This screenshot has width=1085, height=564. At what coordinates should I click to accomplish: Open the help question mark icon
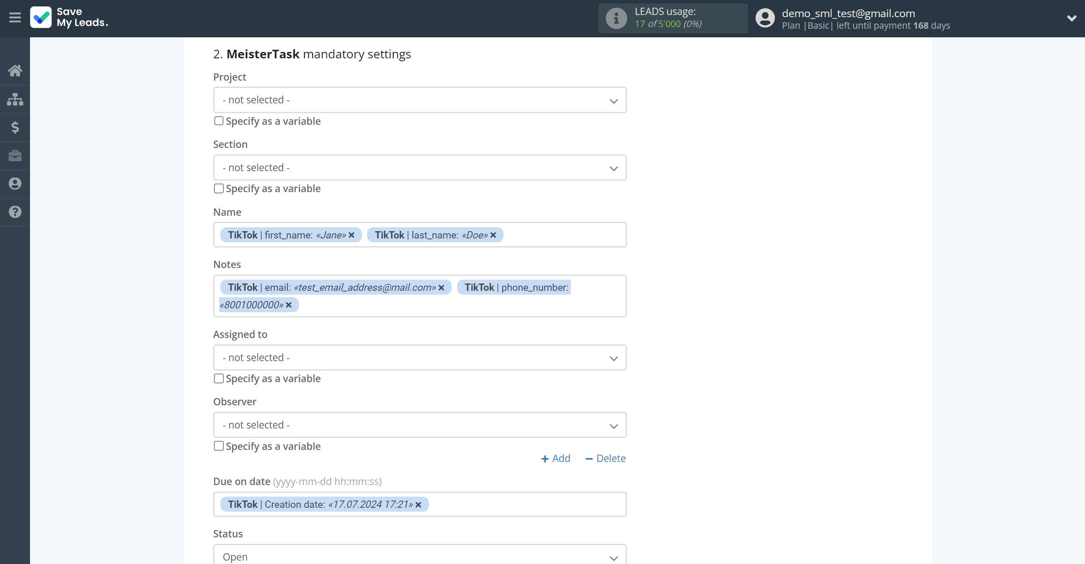pyautogui.click(x=15, y=212)
